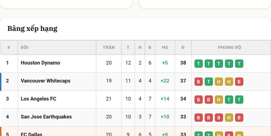Viewport: 271px width, 136px height.
Task: Open Houston Dynamo team link
Action: point(40,63)
